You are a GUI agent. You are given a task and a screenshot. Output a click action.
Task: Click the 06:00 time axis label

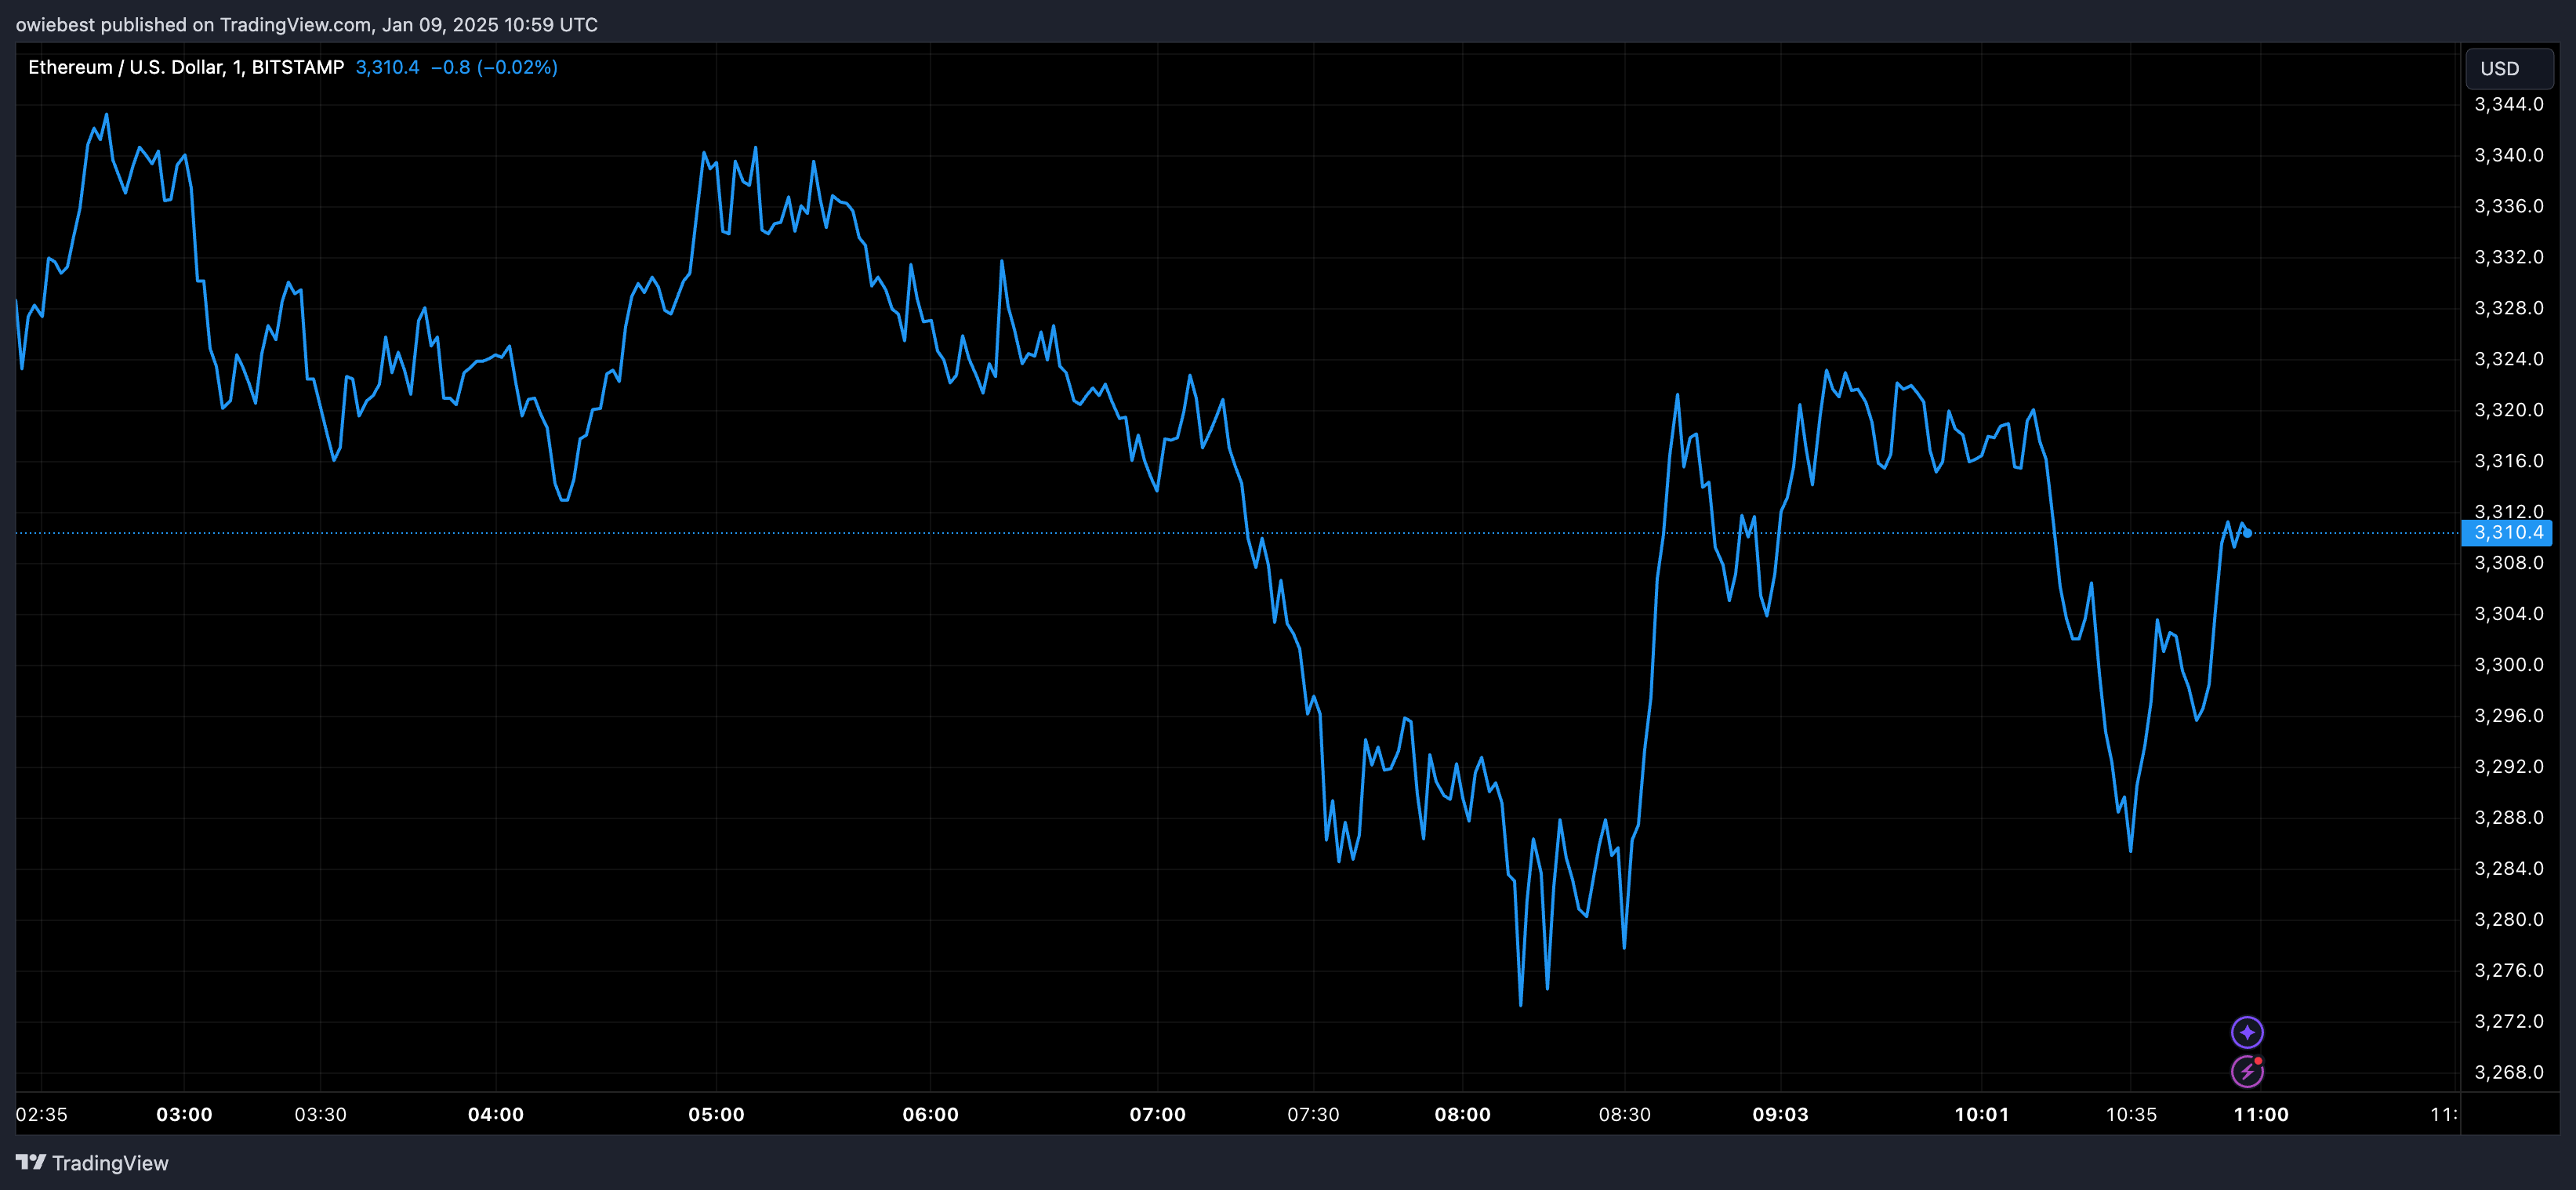click(x=930, y=1114)
